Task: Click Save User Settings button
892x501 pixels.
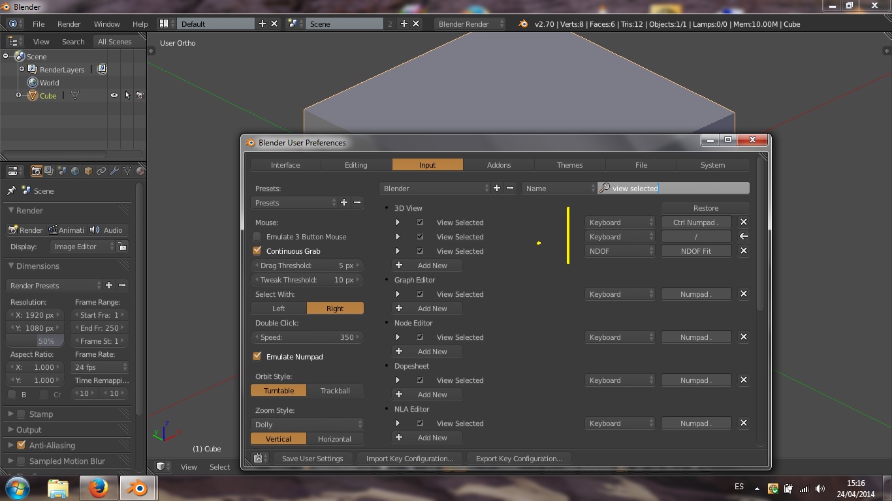Action: click(x=312, y=458)
